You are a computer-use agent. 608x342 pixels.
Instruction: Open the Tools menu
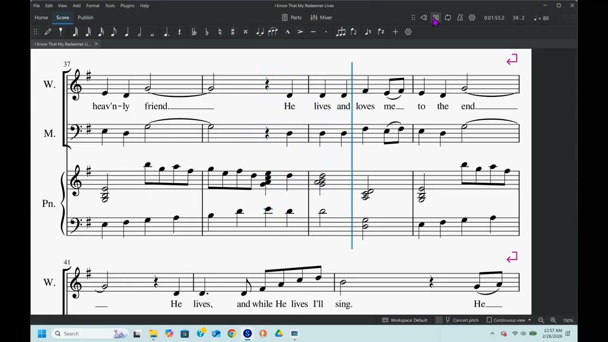click(x=110, y=6)
